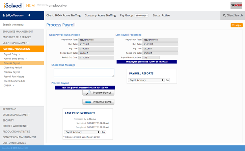Screen dimensions: 245x151
Task: Open Payroll Reports Payroll Summary dropdown
Action: (x=146, y=80)
